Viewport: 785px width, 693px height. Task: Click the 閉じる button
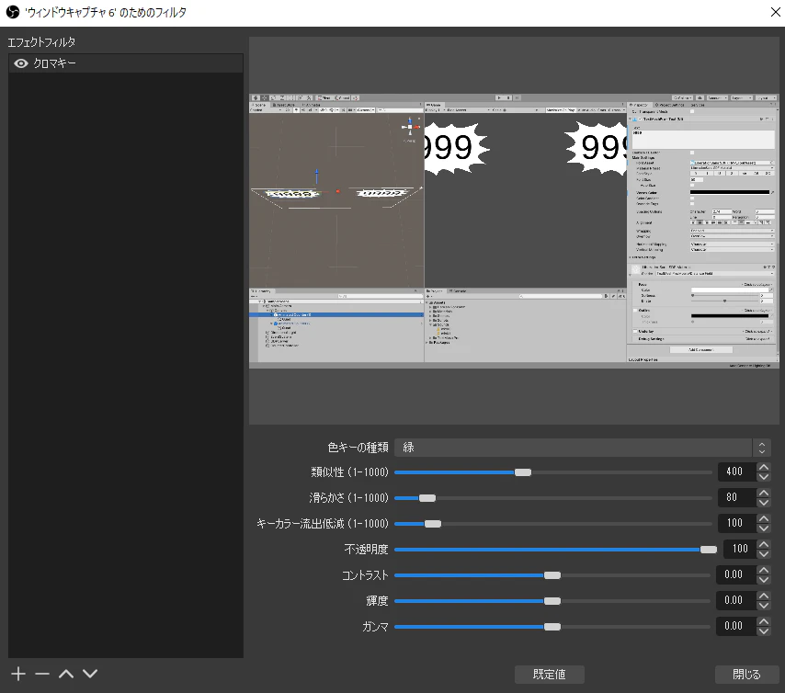point(746,675)
